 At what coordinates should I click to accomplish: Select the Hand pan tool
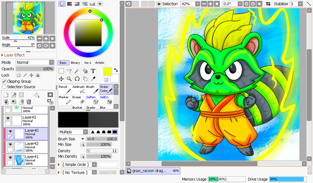85,79
